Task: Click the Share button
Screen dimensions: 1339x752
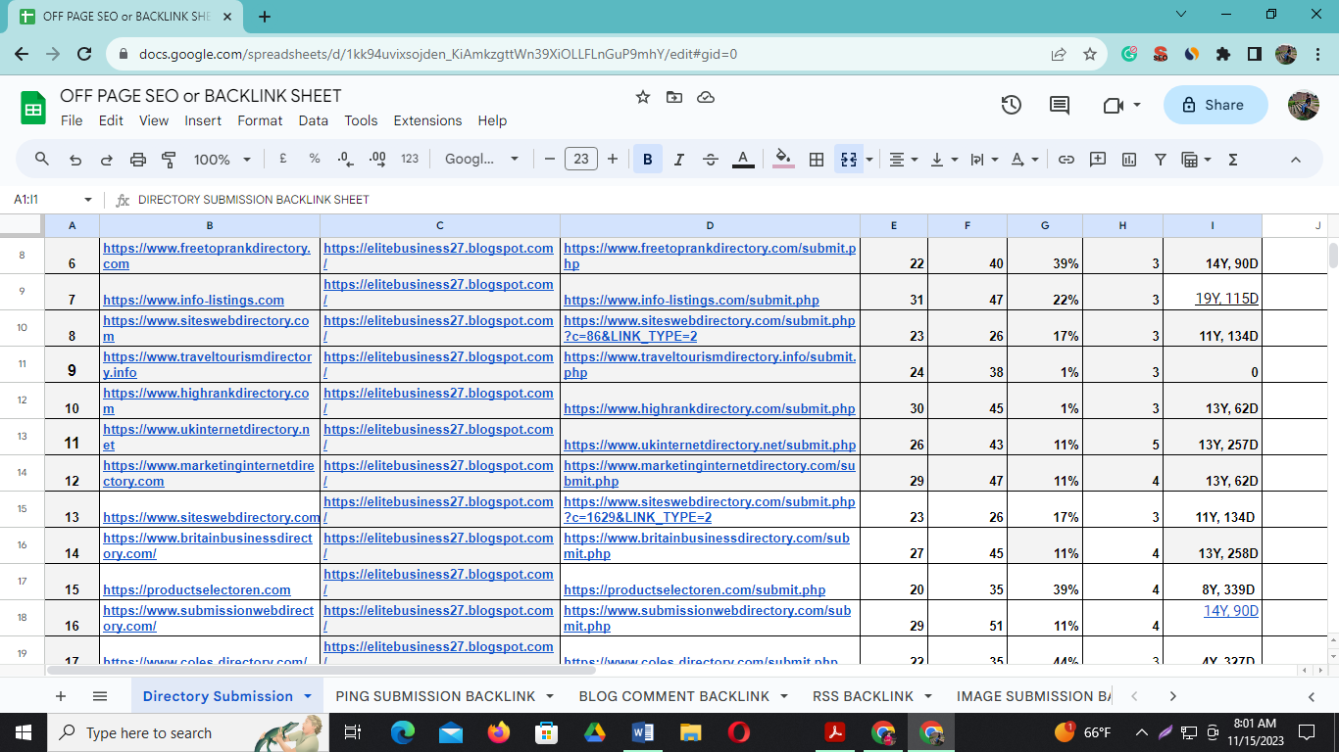Action: click(x=1215, y=105)
